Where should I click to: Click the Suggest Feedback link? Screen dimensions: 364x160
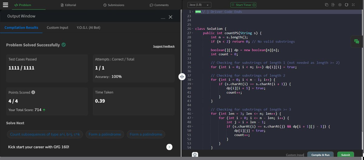point(164,46)
